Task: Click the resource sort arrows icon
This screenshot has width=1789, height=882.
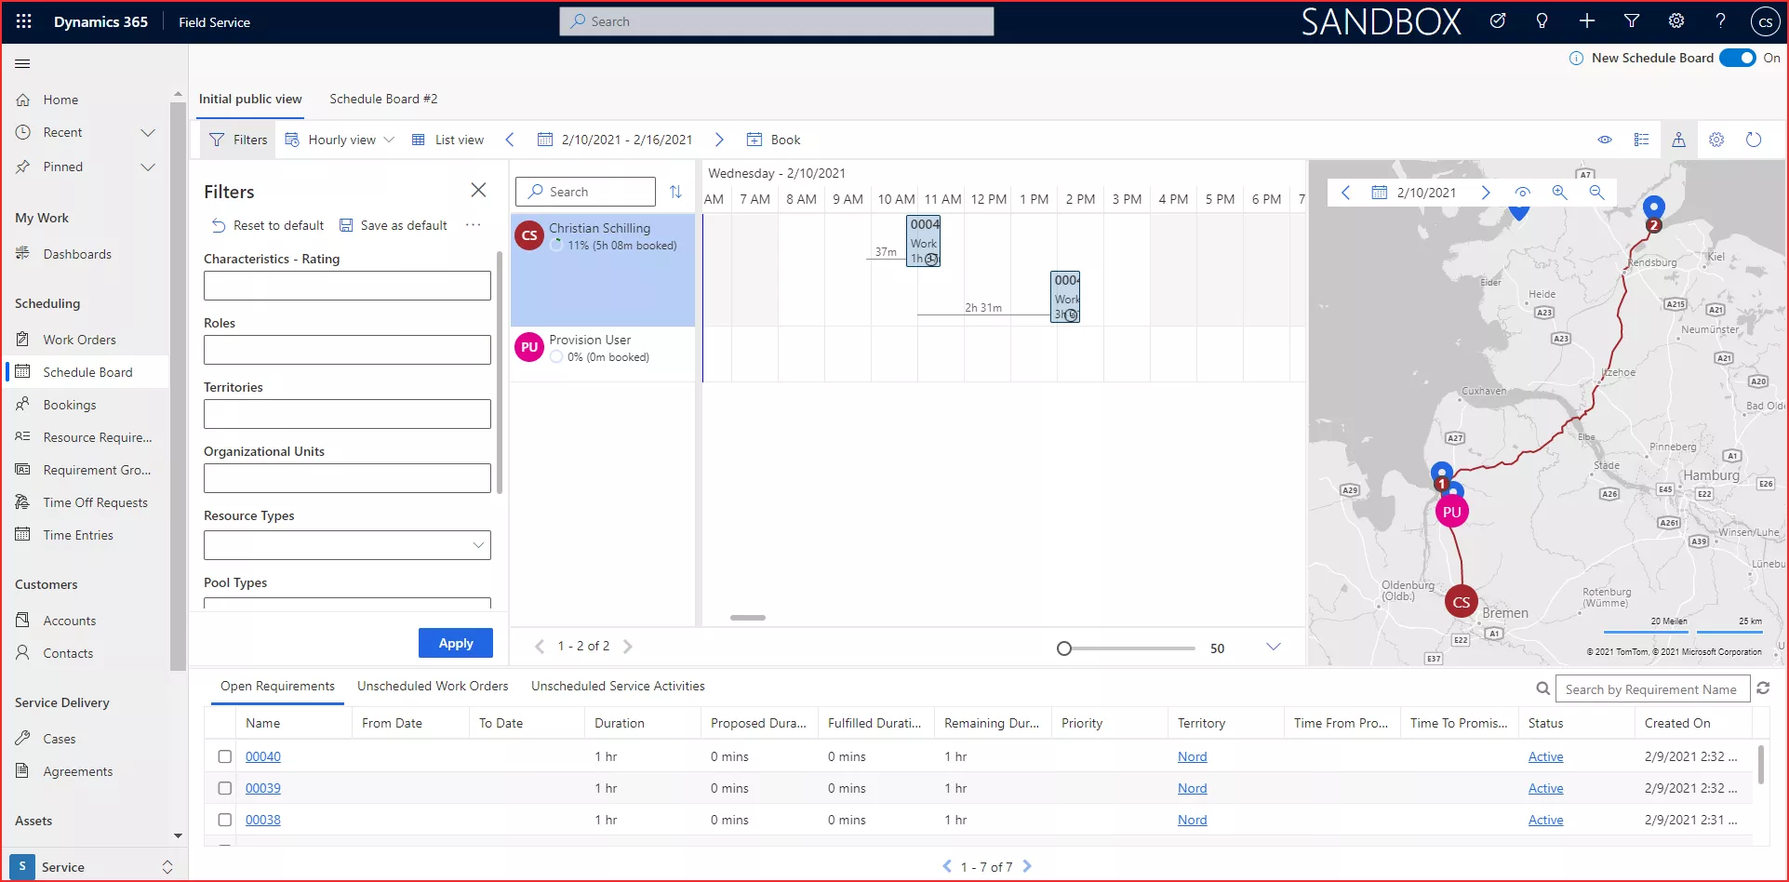Action: coord(675,192)
